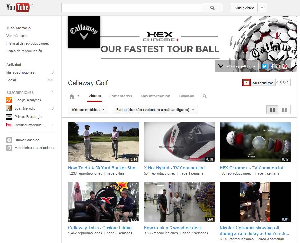Click PrimeroEstrategia subscription icon
This screenshot has height=243, width=300.
pos(9,117)
